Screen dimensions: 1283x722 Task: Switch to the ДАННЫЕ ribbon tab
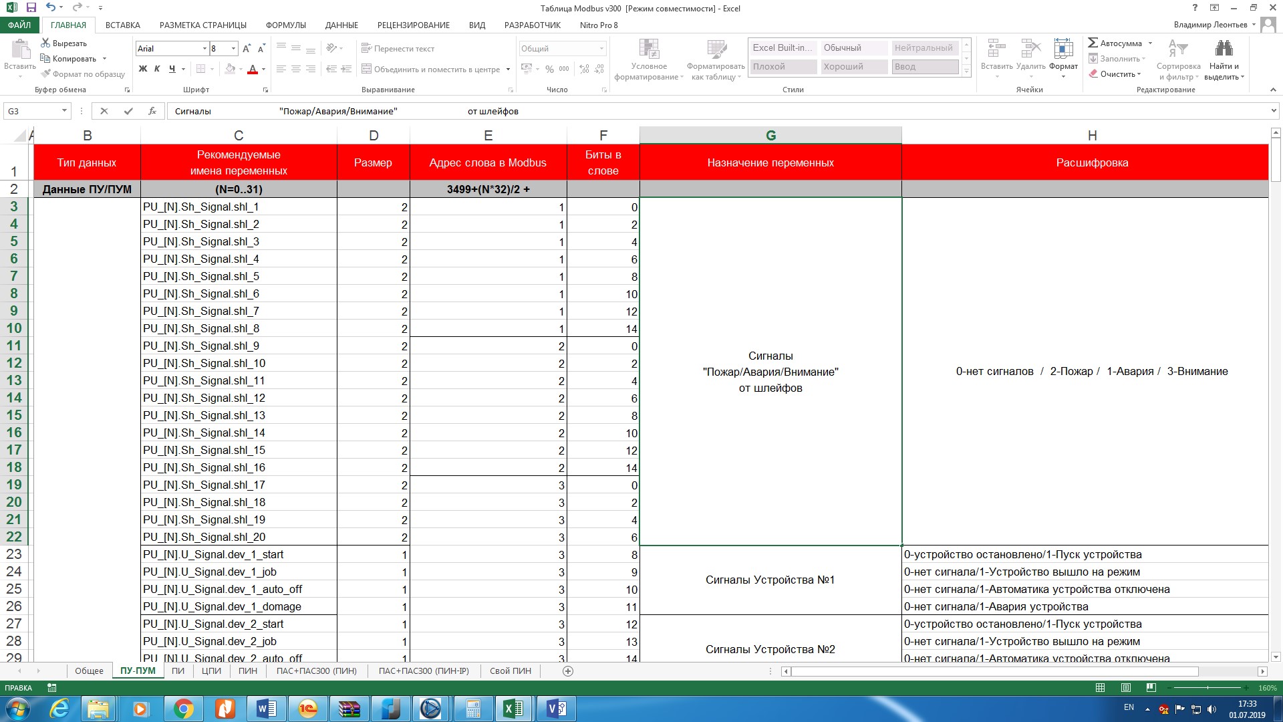[x=341, y=25]
